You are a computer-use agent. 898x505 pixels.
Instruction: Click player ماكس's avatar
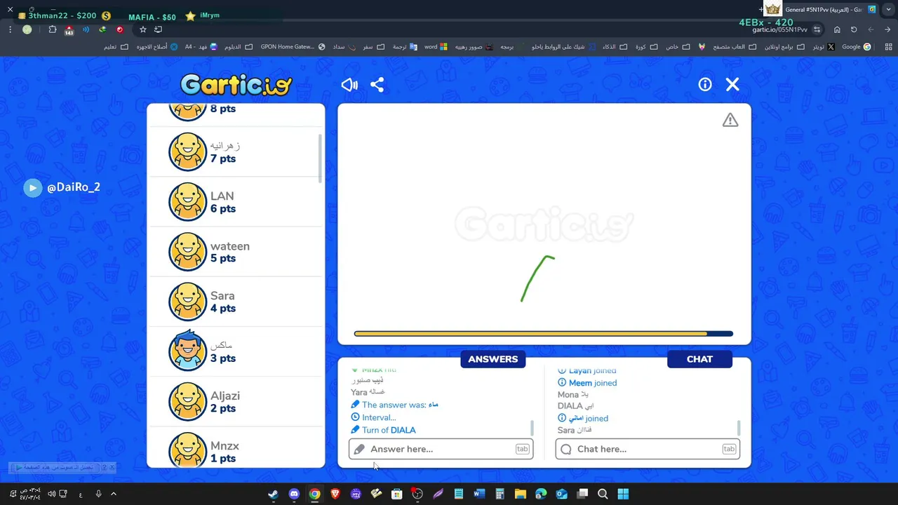click(x=187, y=351)
